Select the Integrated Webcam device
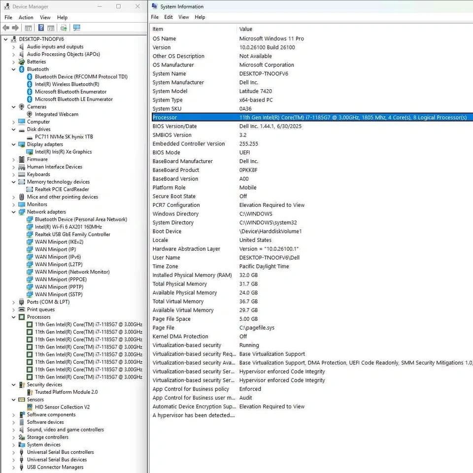This screenshot has width=473, height=473. (56, 114)
